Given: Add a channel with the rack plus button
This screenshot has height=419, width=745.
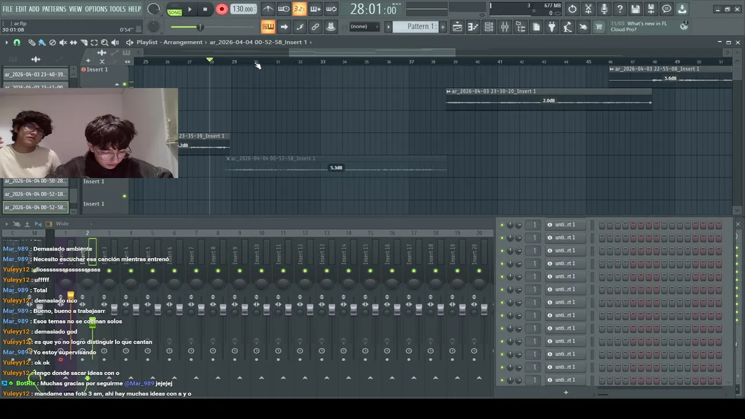Looking at the screenshot, I should coord(565,393).
